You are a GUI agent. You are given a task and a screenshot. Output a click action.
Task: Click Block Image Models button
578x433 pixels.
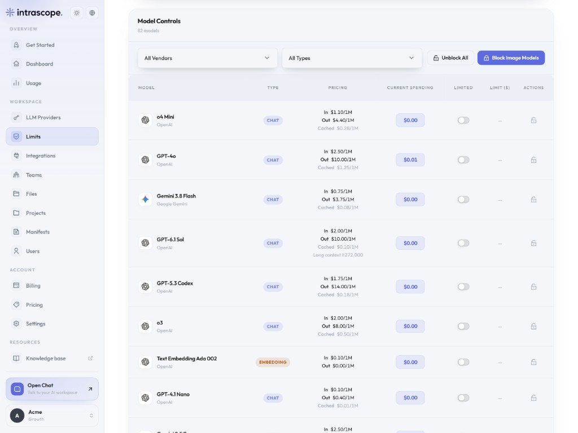(x=511, y=58)
